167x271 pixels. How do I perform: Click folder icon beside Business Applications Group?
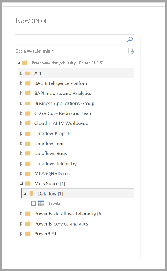[28, 103]
